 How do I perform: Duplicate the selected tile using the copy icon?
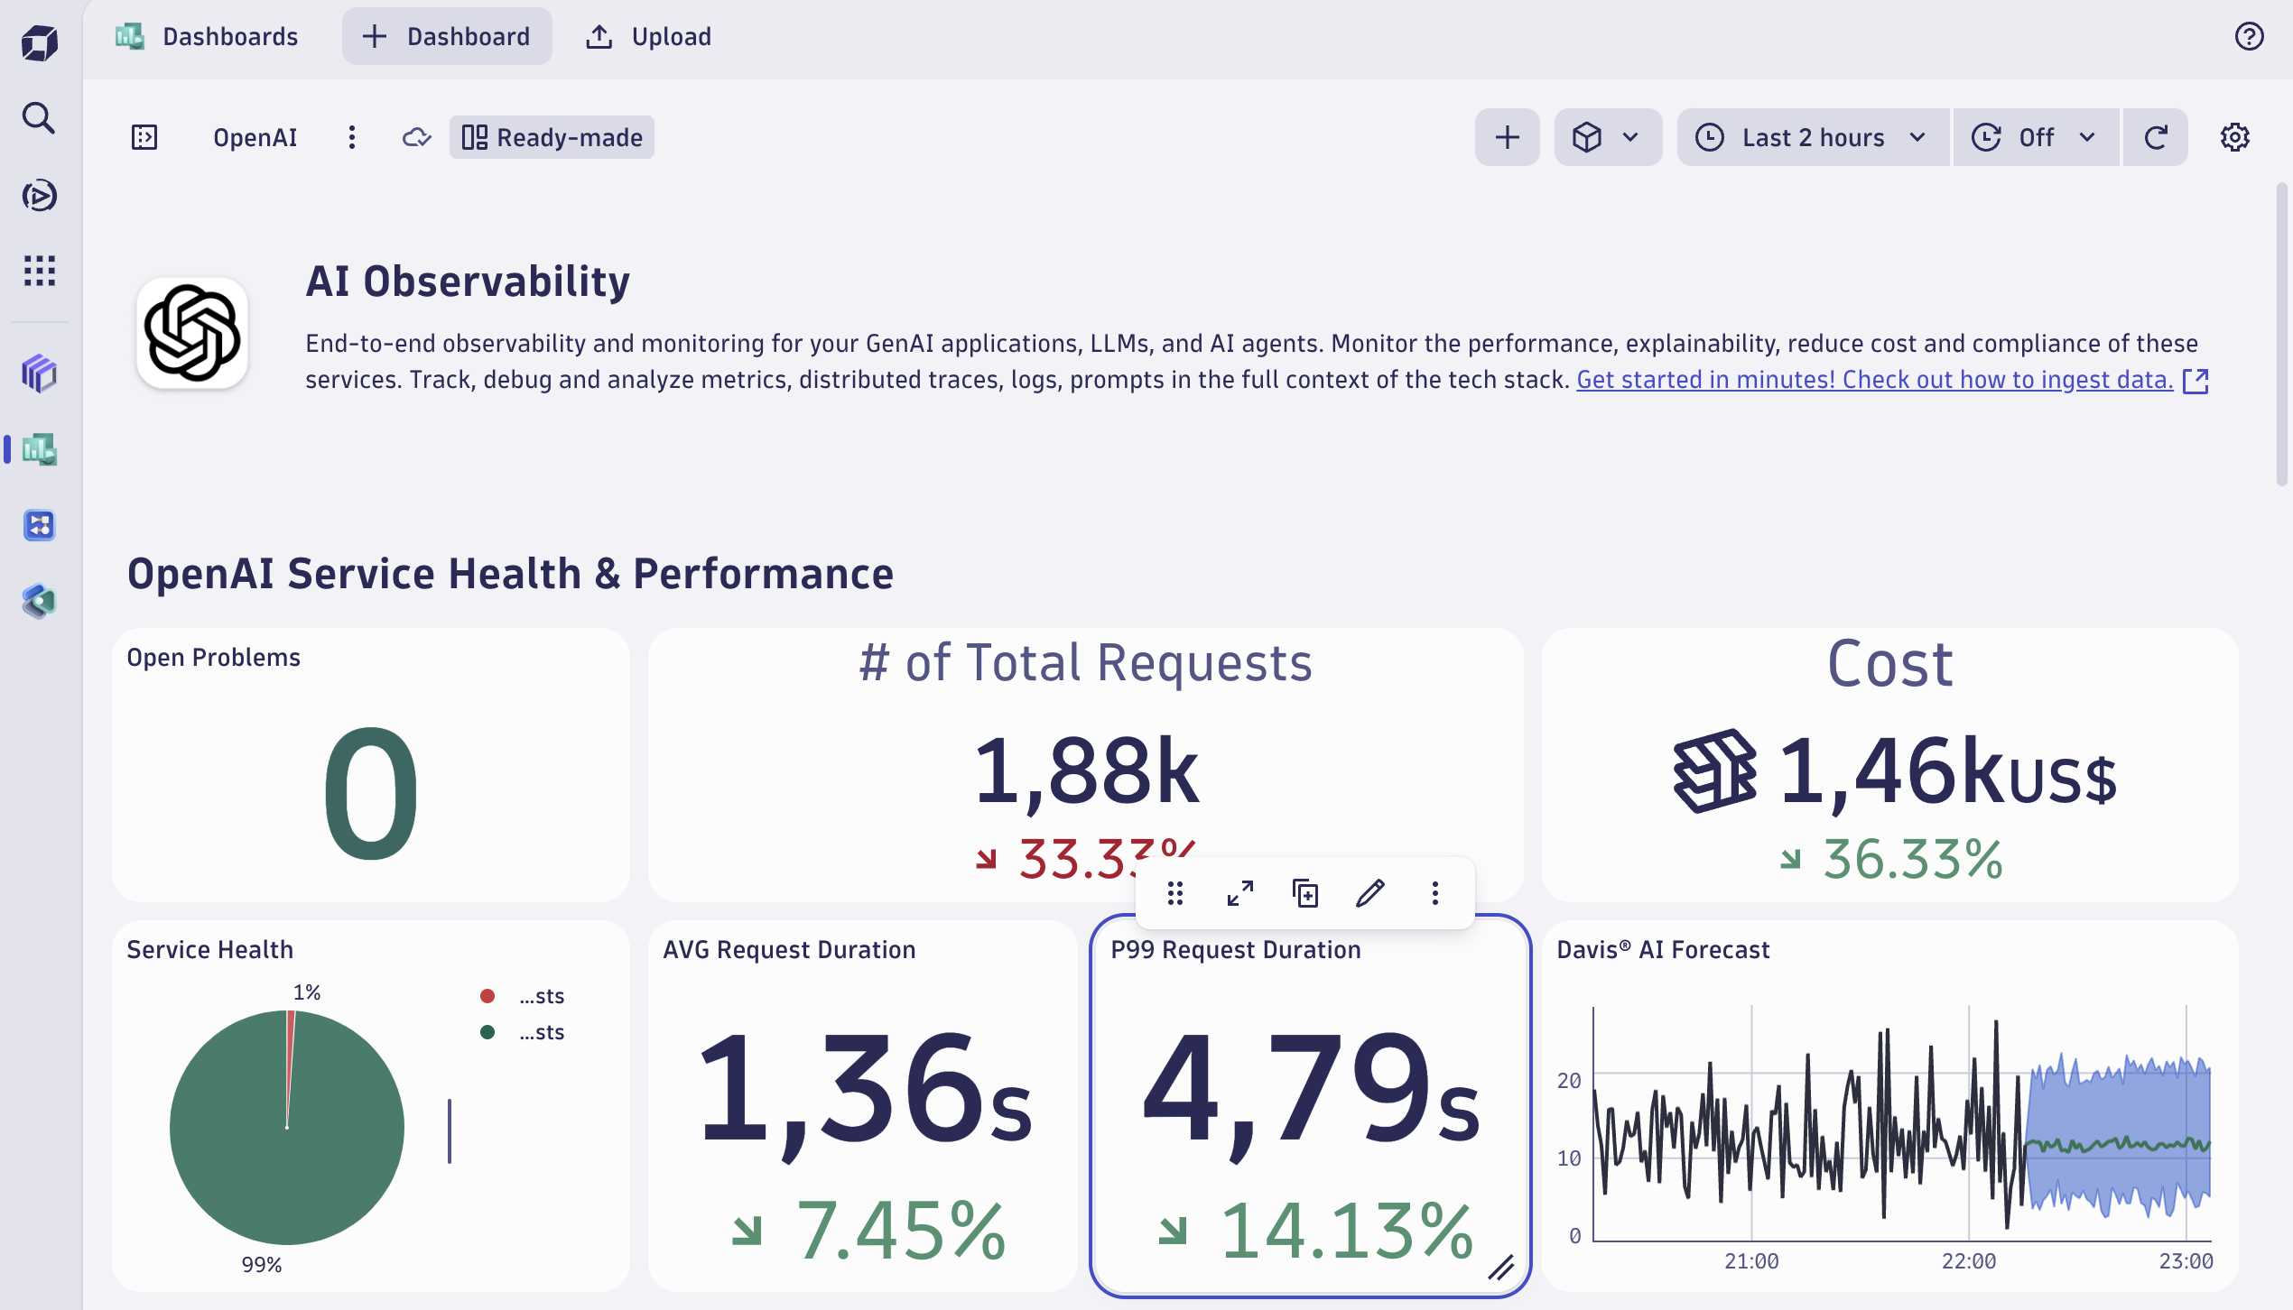(x=1305, y=893)
